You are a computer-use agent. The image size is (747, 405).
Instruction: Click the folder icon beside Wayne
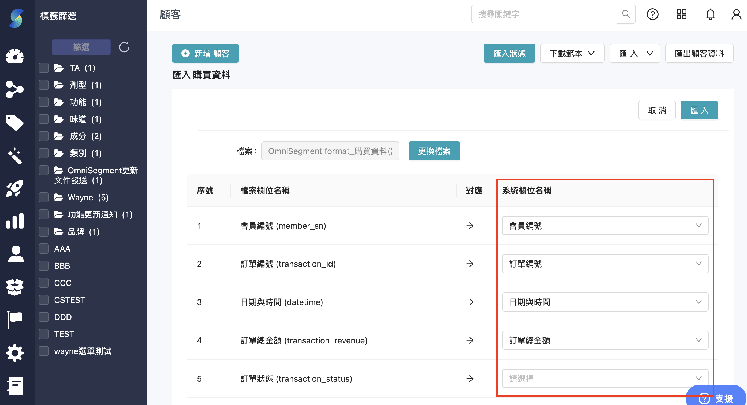[59, 197]
